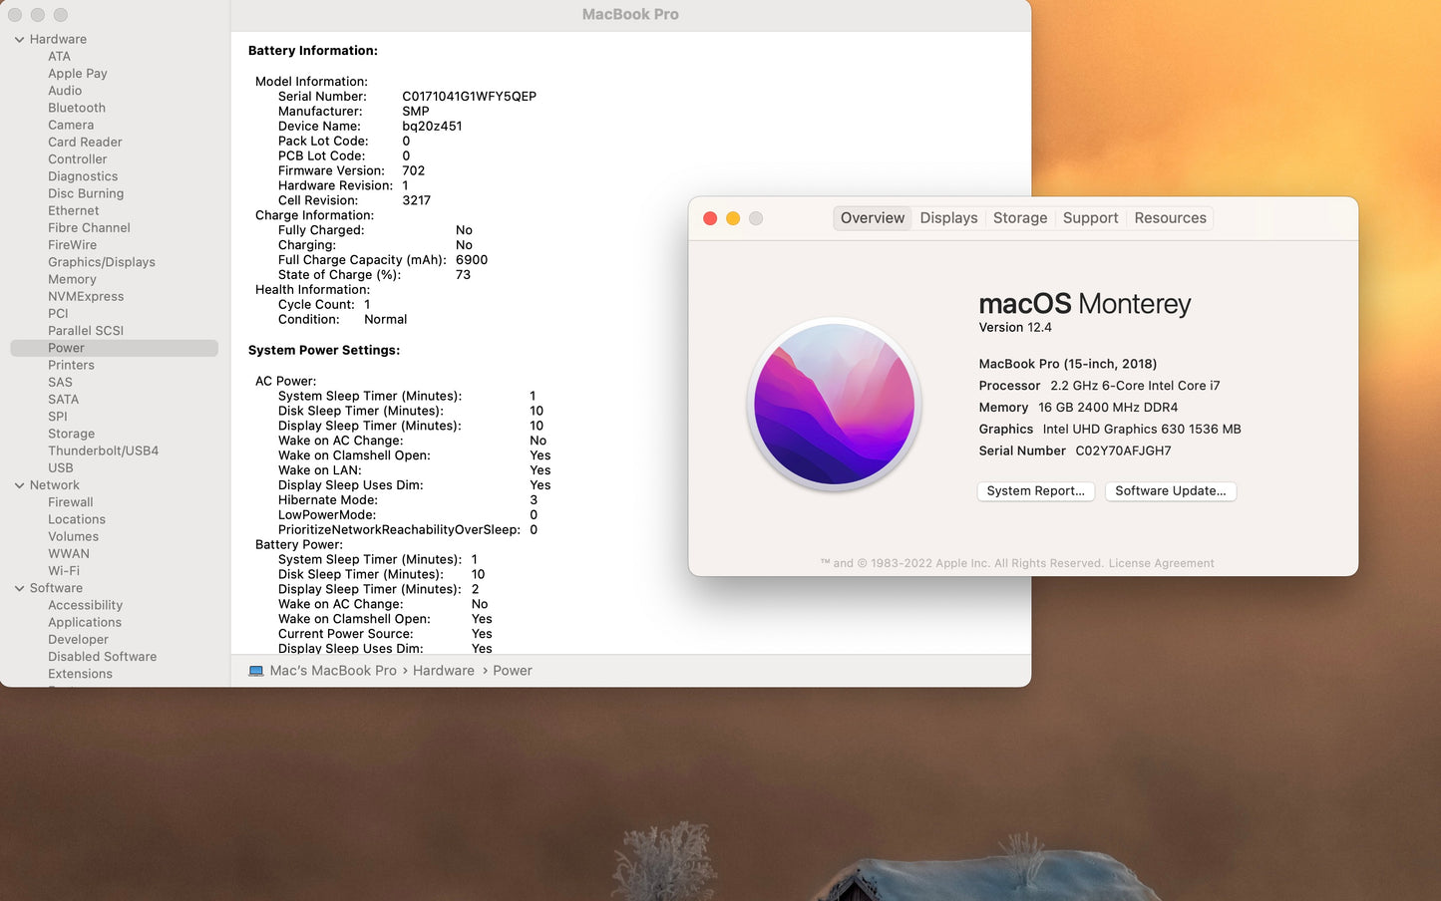Collapse the Hardware section in sidebar
This screenshot has height=901, width=1441.
pyautogui.click(x=17, y=39)
